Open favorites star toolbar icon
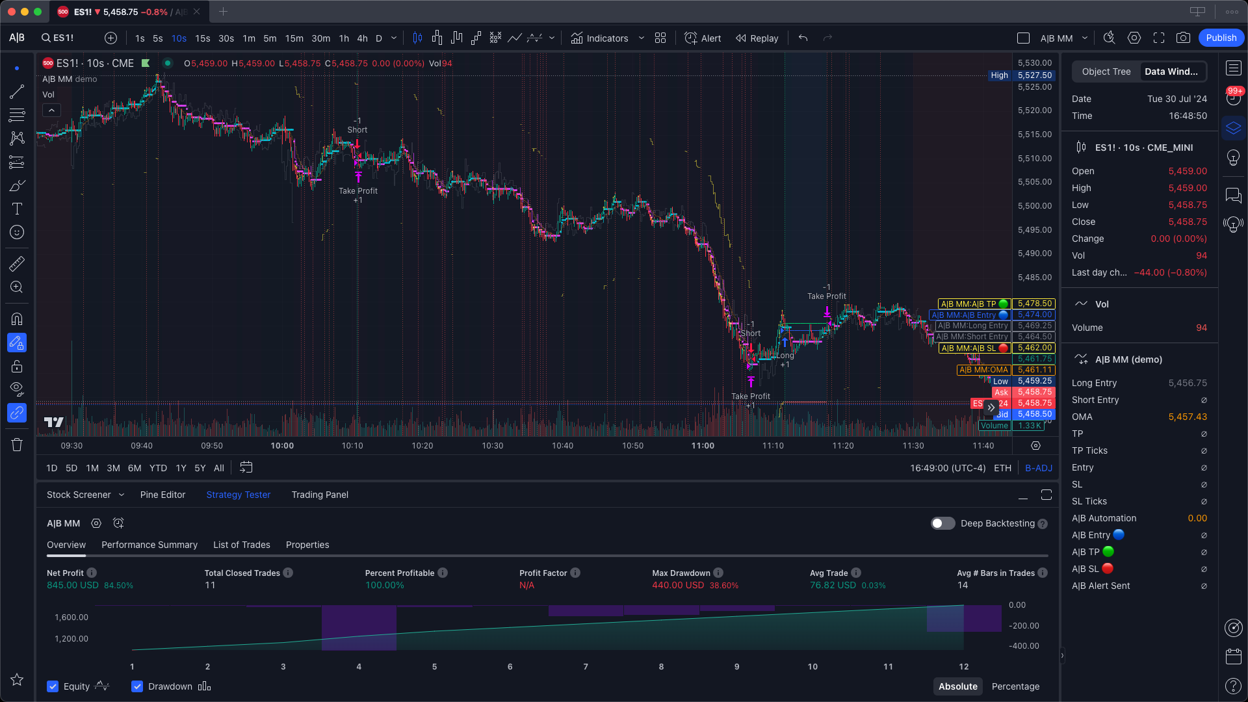The height and width of the screenshot is (702, 1248). click(x=17, y=679)
